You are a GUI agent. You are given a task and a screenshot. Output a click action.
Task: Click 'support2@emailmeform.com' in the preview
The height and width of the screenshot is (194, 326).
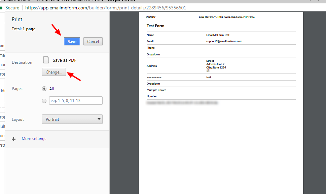(224, 41)
